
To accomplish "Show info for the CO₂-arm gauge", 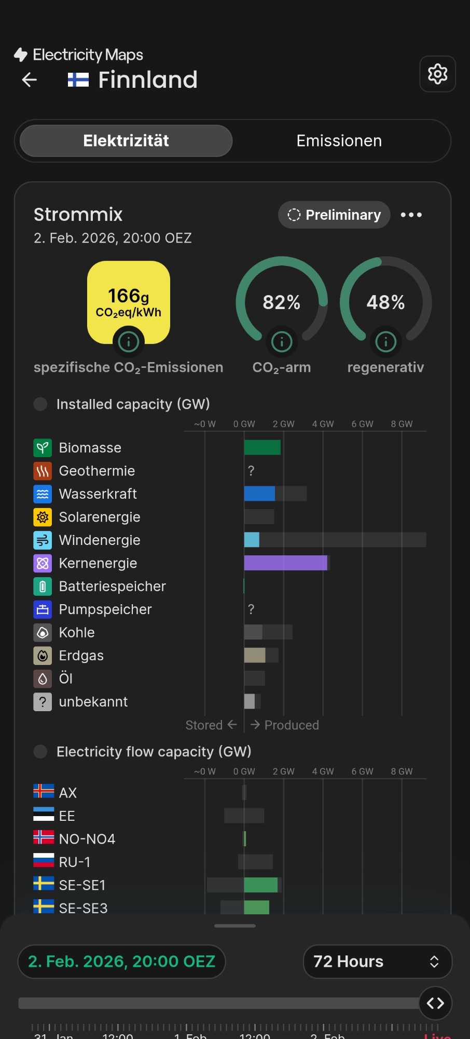I will point(282,341).
